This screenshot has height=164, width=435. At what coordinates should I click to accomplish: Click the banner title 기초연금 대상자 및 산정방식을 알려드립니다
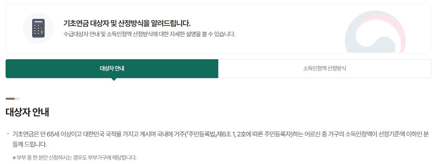pos(127,23)
